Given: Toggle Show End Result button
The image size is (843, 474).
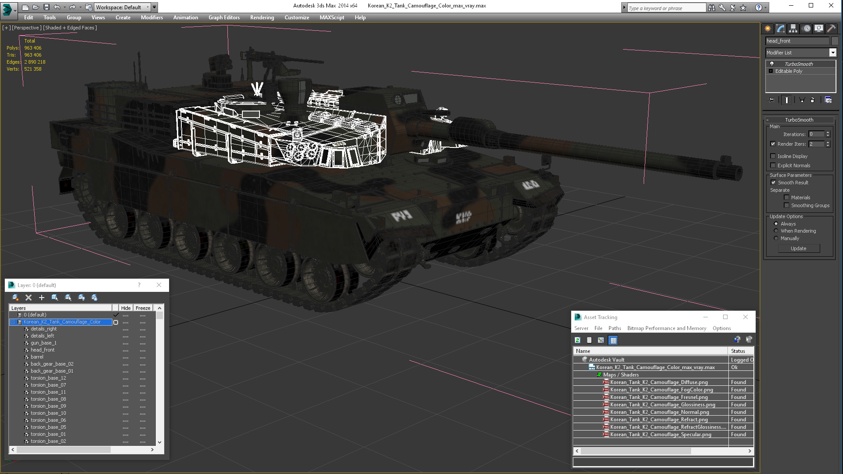Looking at the screenshot, I should coord(787,100).
